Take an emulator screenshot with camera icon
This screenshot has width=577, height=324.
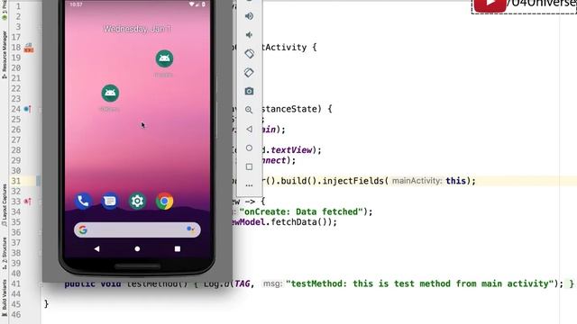(x=249, y=91)
